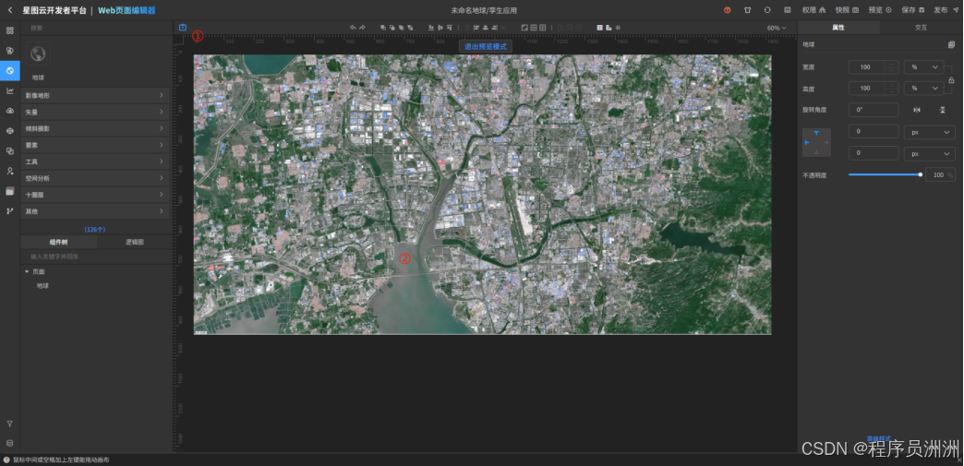Select the top anchor in position widget
Screen dimensions: 964x466
[816, 133]
